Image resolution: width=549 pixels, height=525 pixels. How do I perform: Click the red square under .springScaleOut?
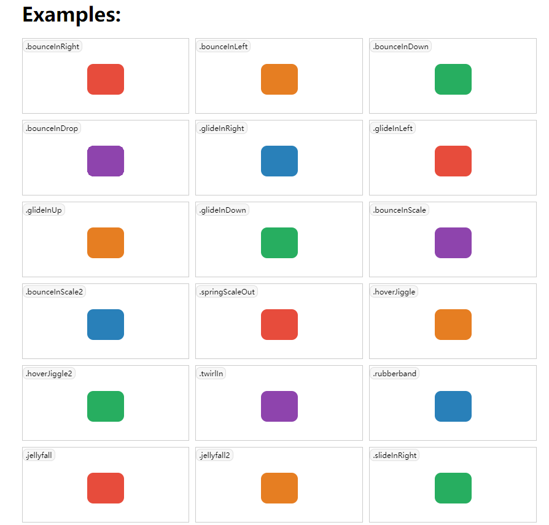[x=279, y=325]
